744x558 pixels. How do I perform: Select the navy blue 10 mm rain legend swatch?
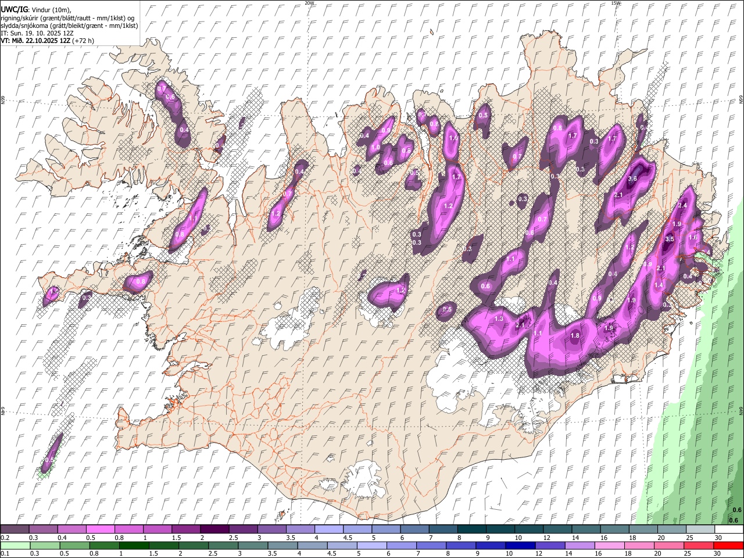(519, 545)
